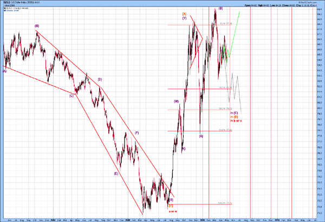This screenshot has width=325, height=222.
Task: Click the Close value in header
Action: 292,5
